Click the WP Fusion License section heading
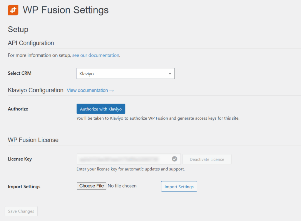This screenshot has width=301, height=221. click(33, 140)
